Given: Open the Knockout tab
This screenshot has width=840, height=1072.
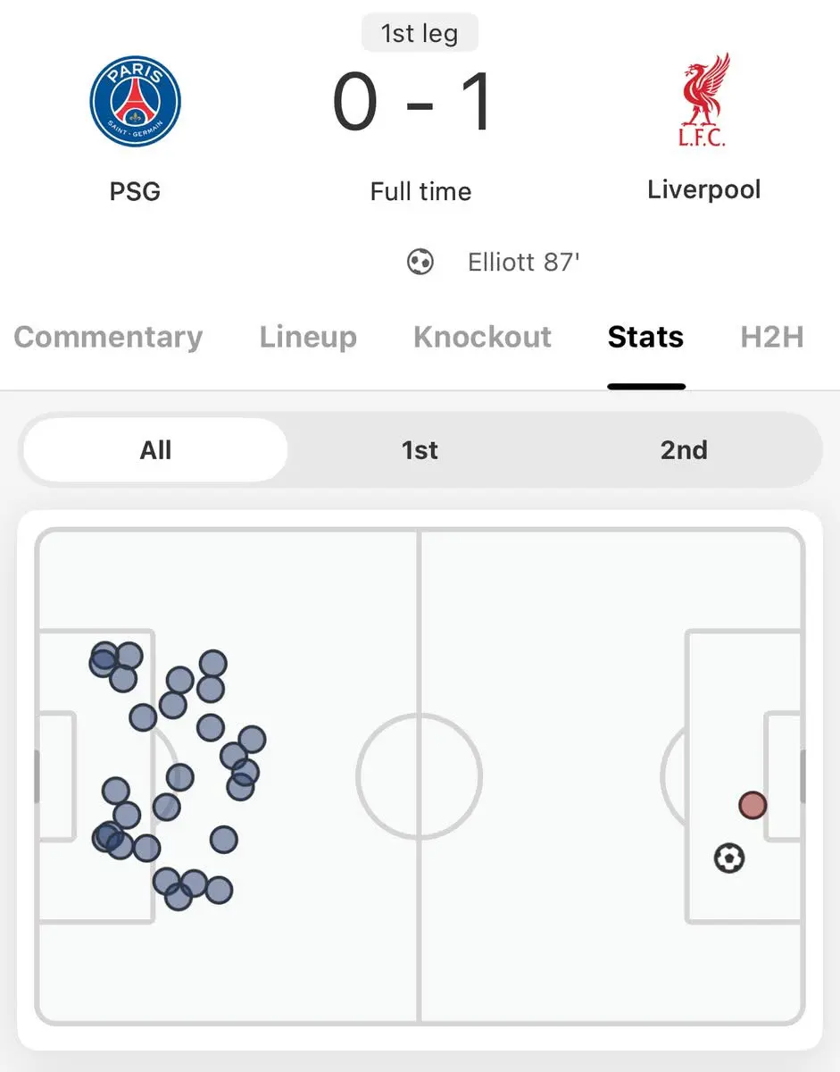Looking at the screenshot, I should [x=483, y=337].
